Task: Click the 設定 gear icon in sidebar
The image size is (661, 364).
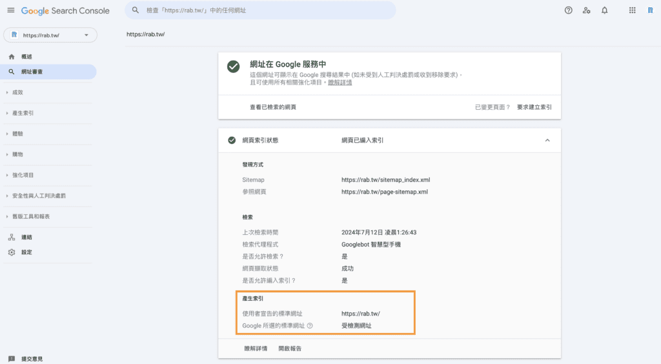Action: (x=12, y=252)
